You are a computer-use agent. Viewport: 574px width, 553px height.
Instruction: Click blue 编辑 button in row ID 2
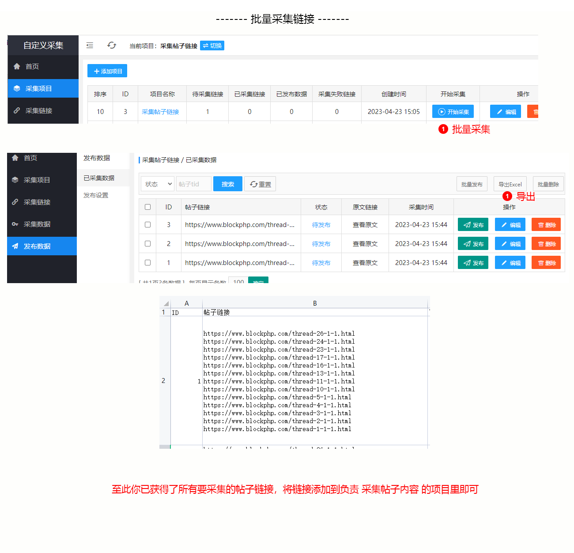tap(510, 243)
